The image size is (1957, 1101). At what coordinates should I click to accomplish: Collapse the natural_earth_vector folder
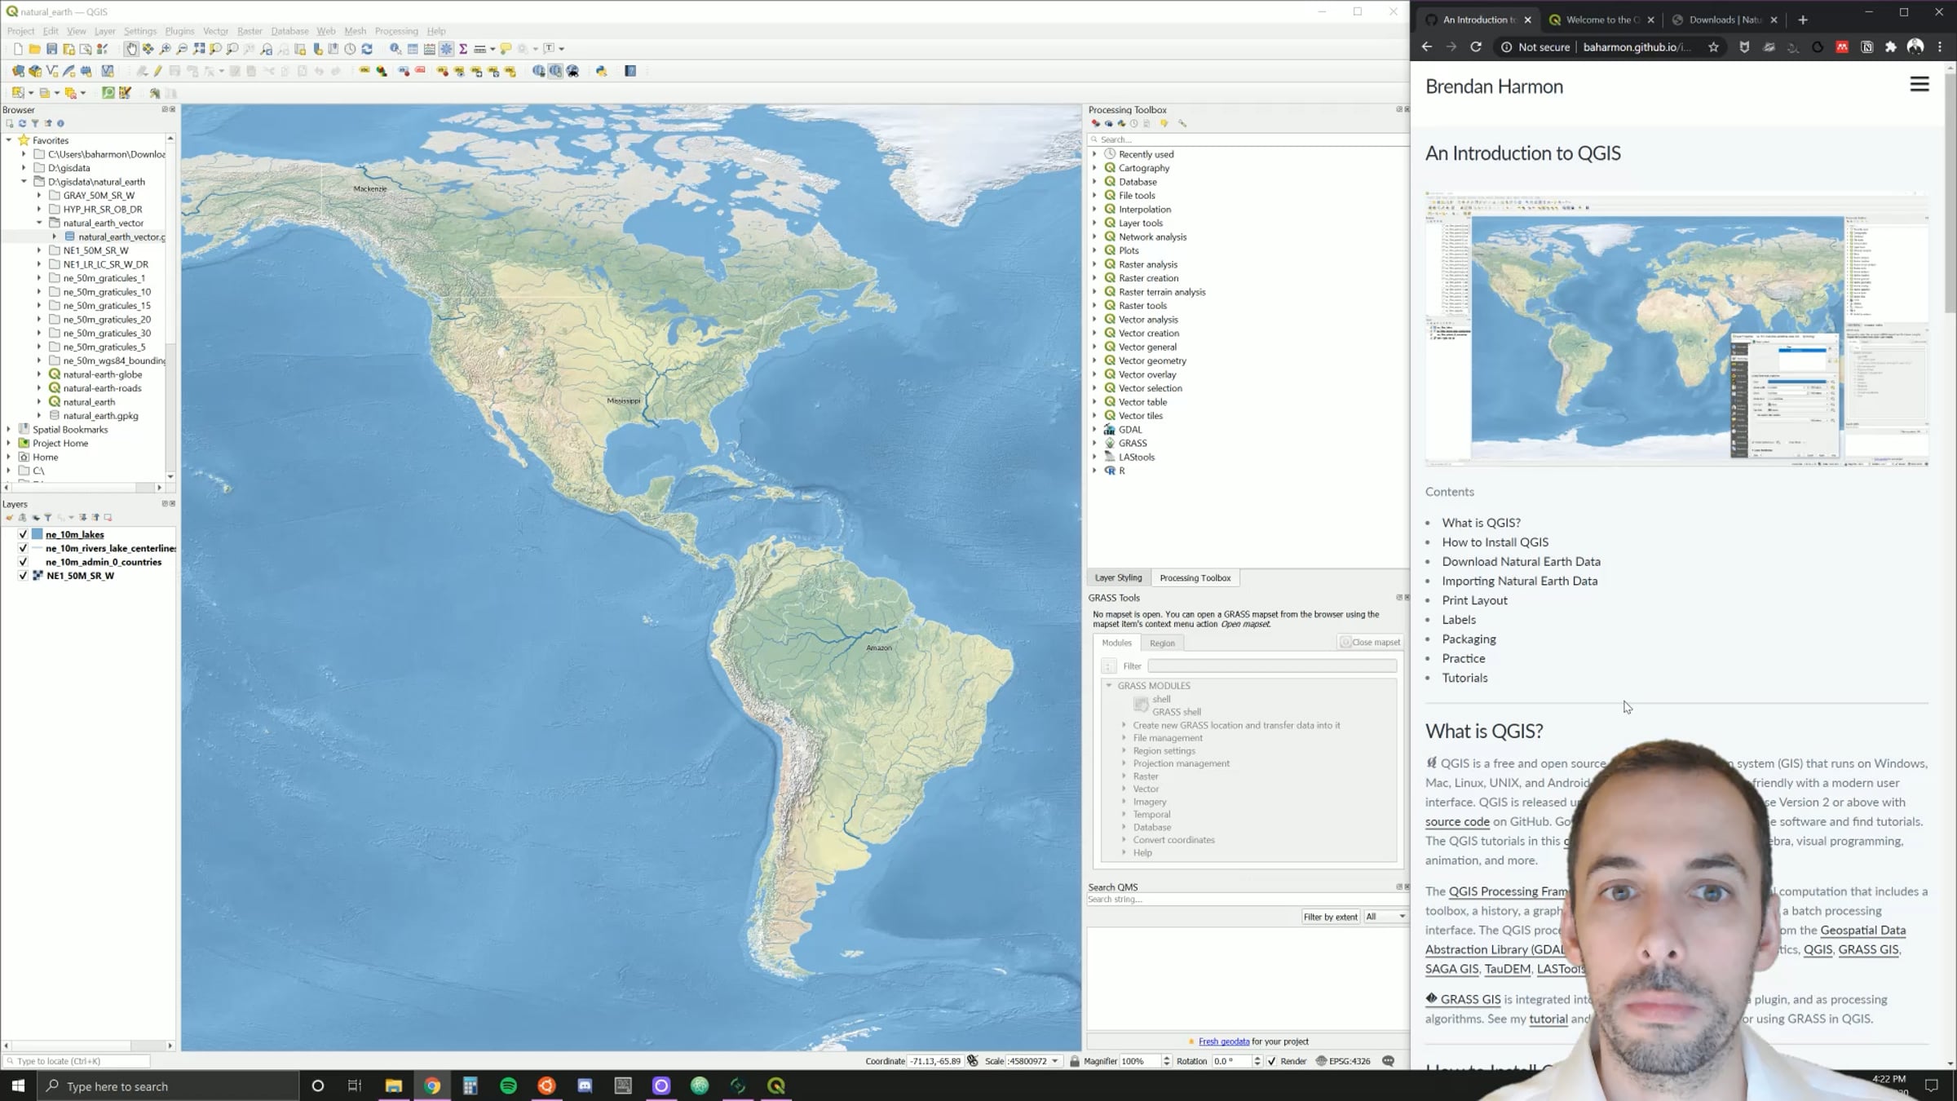point(39,223)
